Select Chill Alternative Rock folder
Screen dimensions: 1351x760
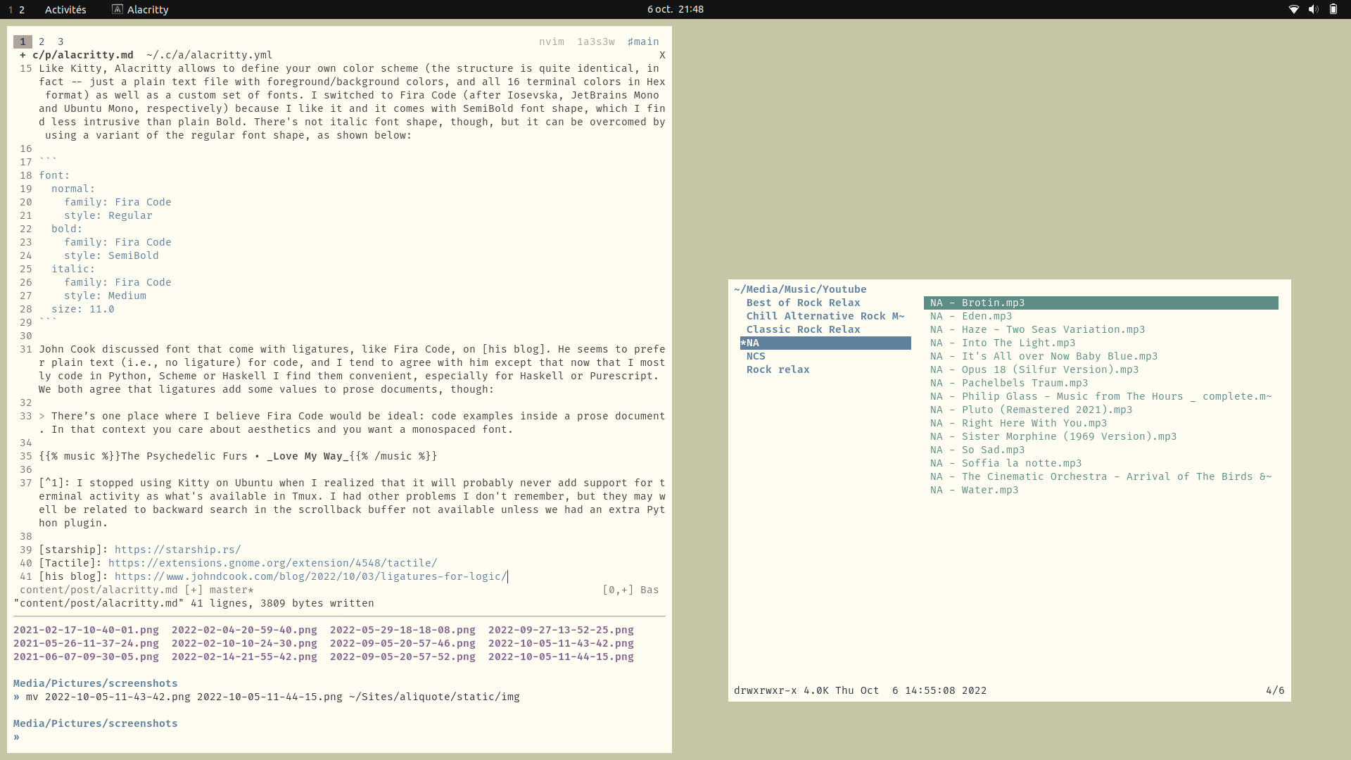(x=825, y=316)
